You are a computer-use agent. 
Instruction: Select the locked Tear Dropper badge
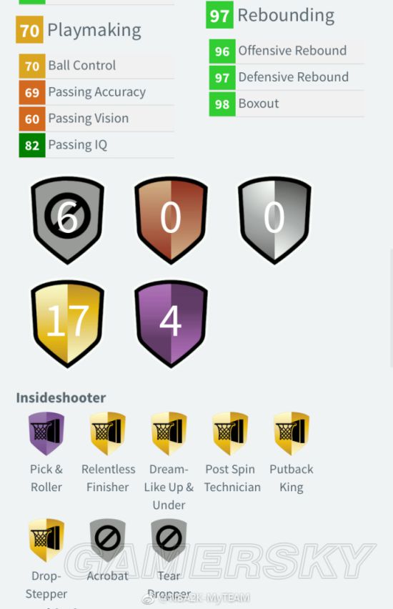pyautogui.click(x=169, y=540)
